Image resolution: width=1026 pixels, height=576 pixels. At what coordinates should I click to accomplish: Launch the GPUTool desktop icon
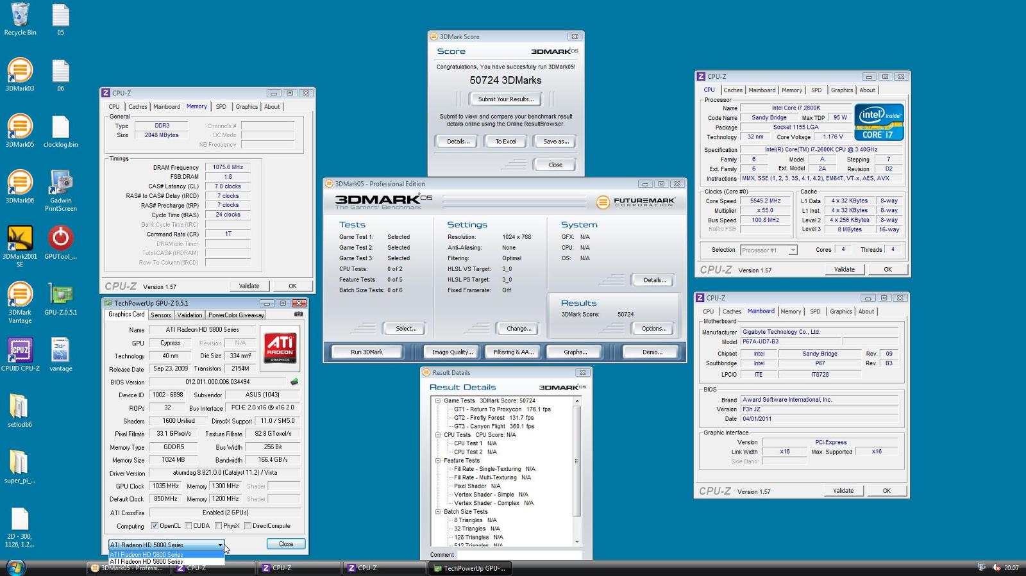(x=60, y=242)
